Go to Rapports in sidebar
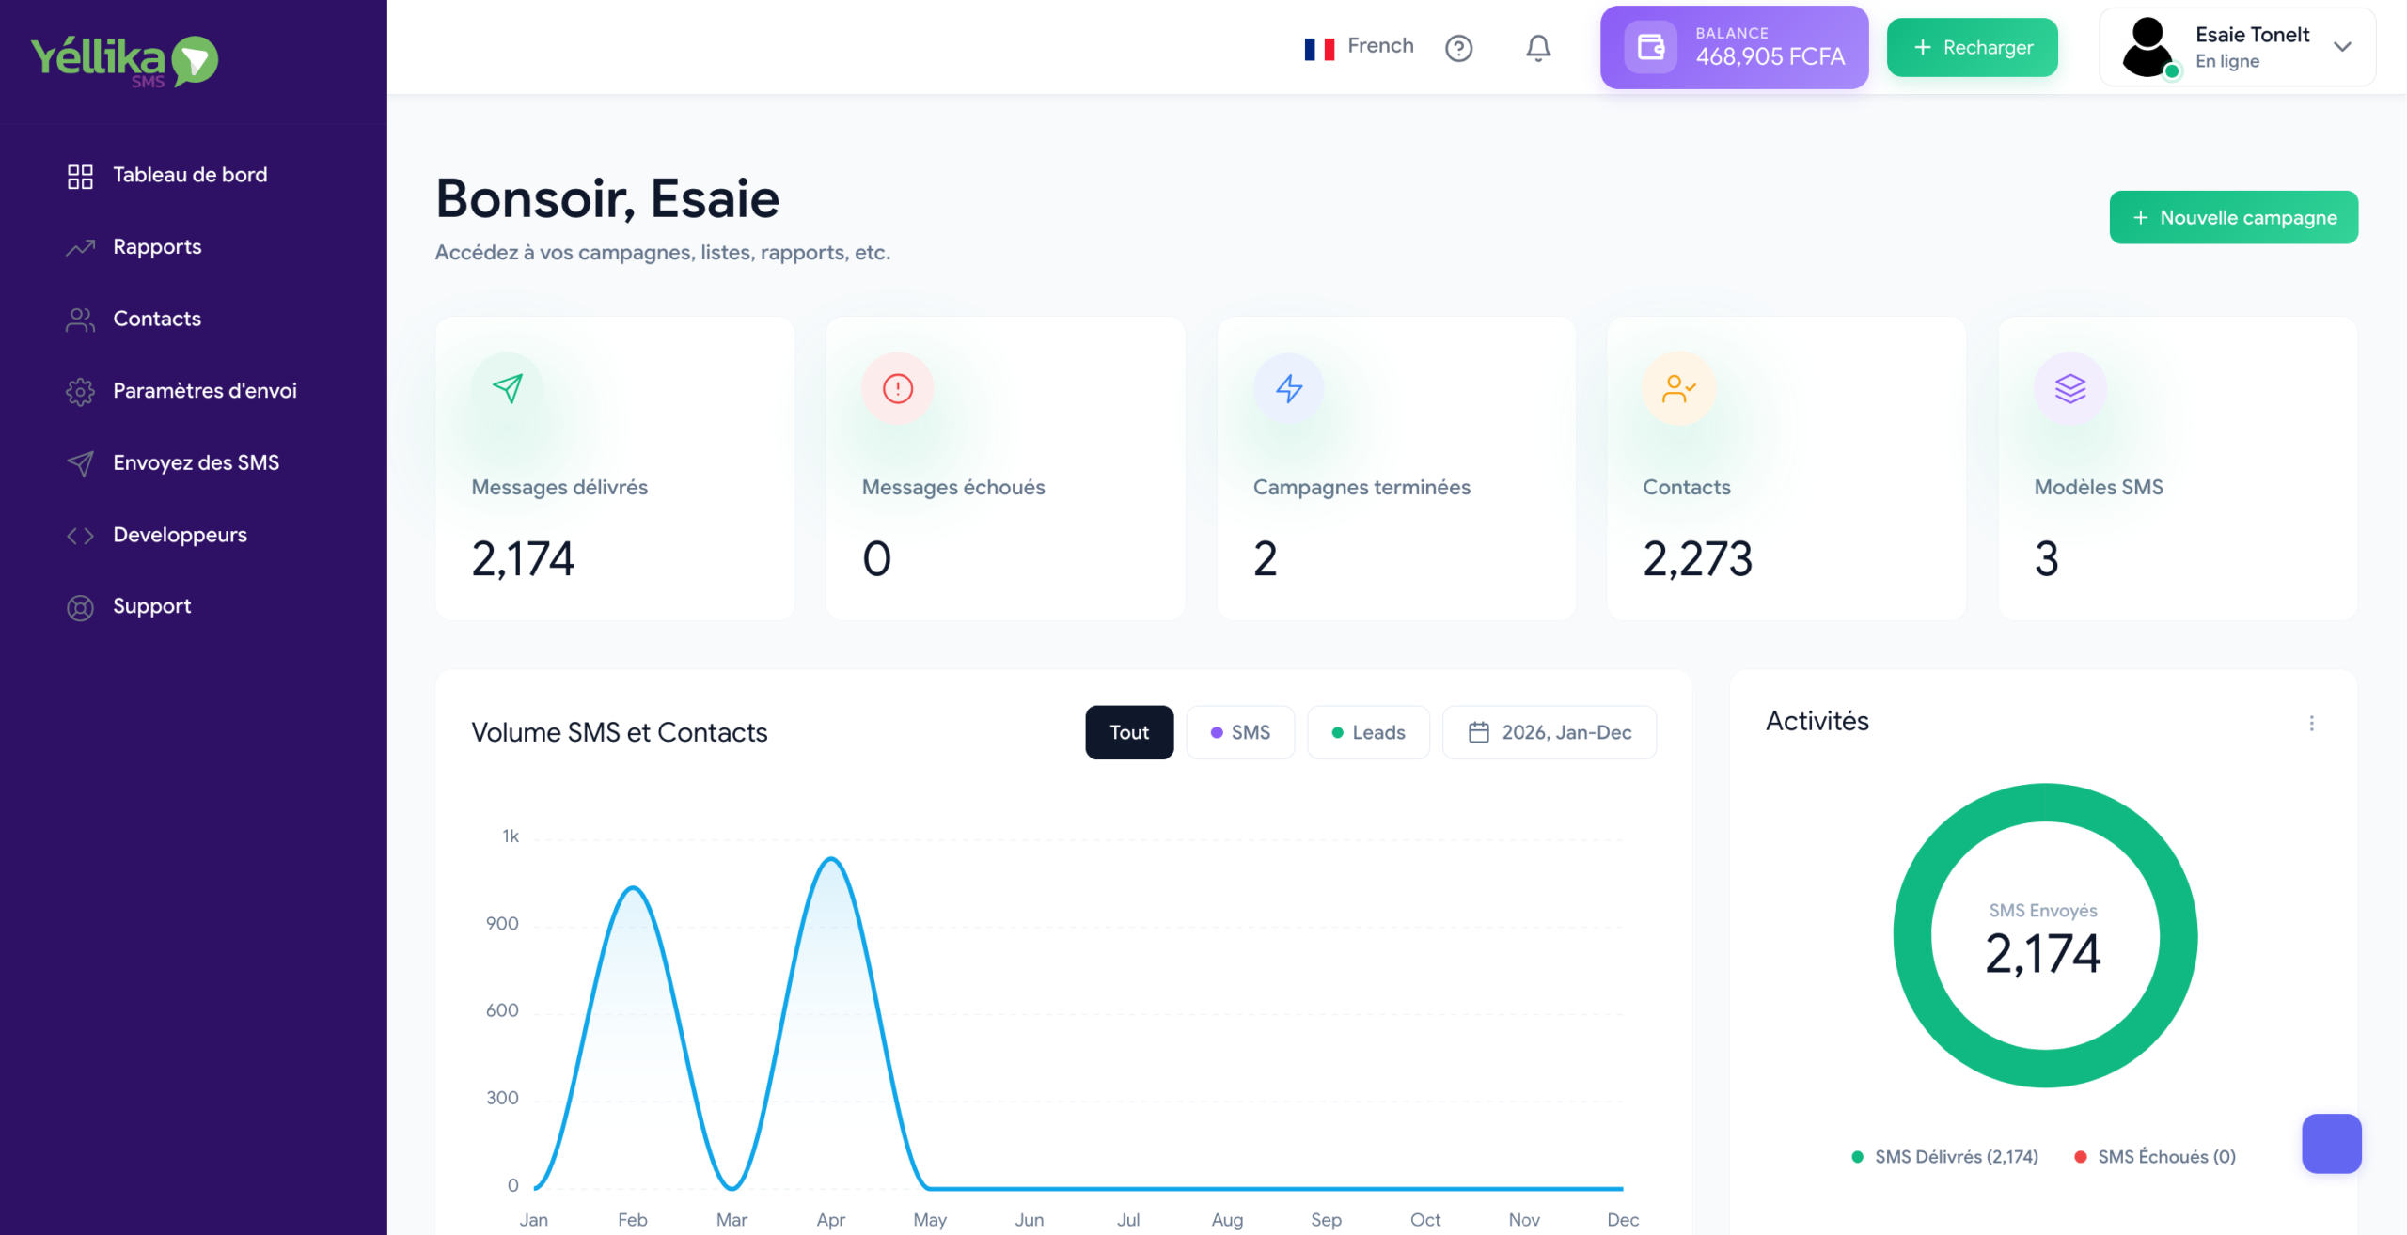This screenshot has height=1235, width=2407. [157, 246]
